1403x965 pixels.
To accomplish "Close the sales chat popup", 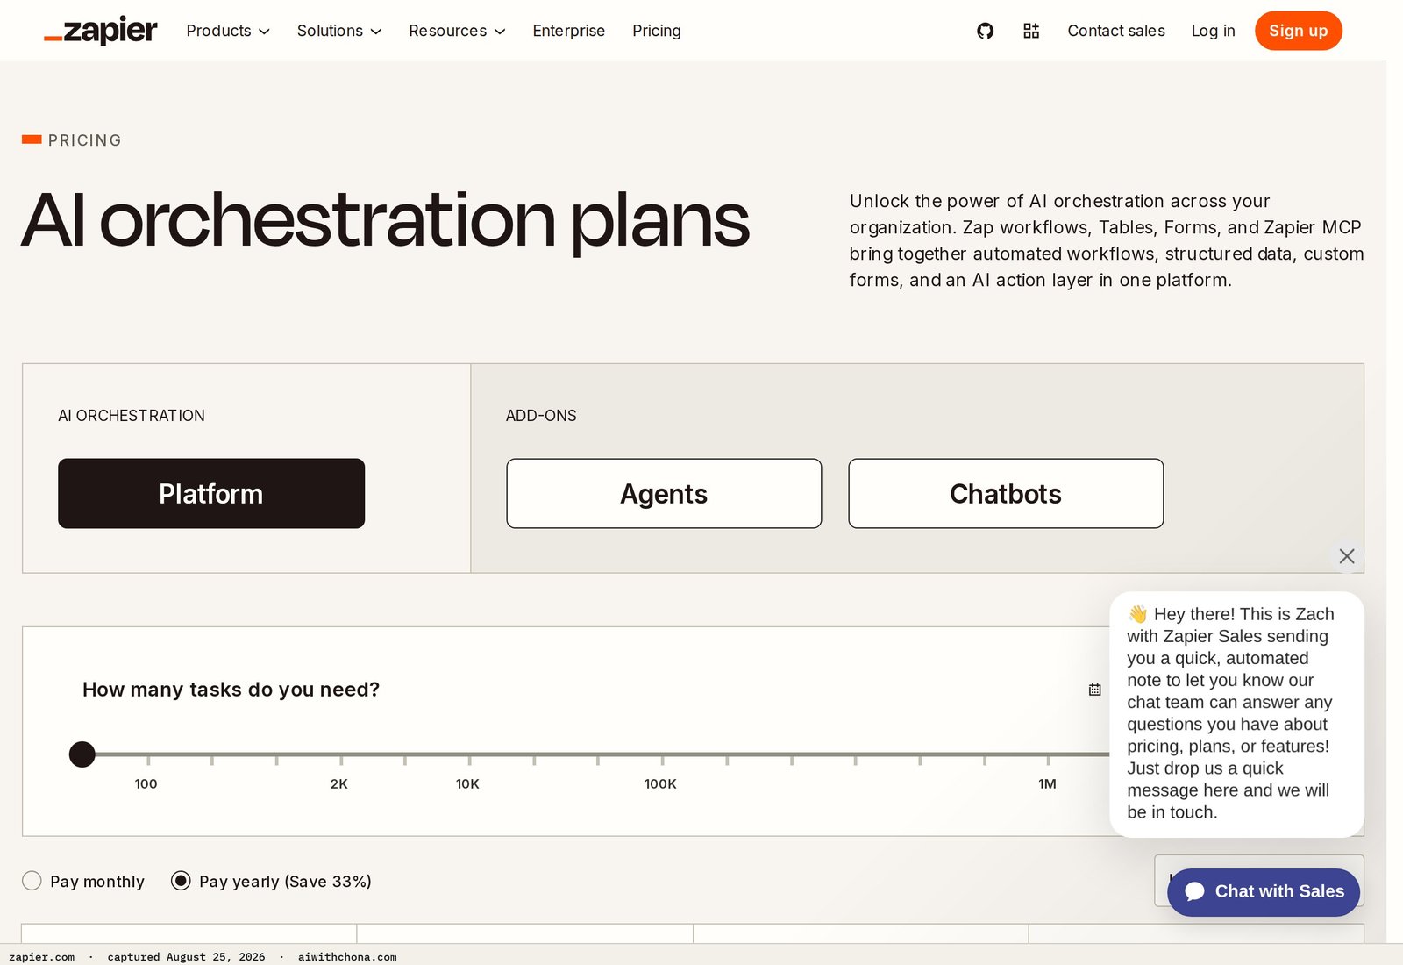I will point(1347,556).
